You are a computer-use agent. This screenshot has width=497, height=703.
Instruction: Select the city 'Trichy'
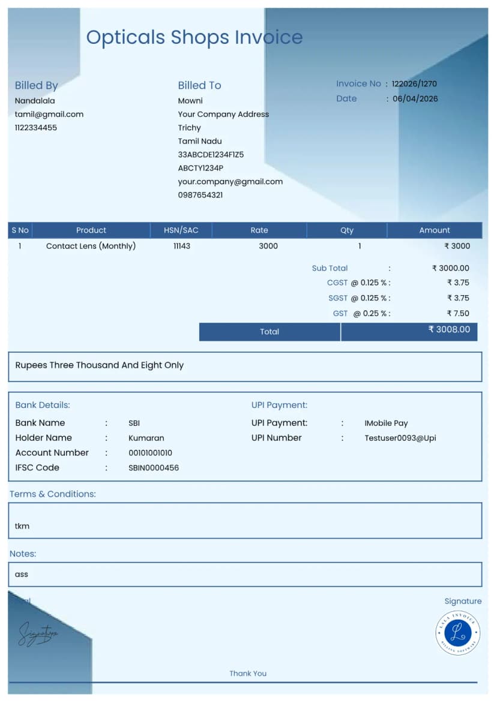coord(189,128)
